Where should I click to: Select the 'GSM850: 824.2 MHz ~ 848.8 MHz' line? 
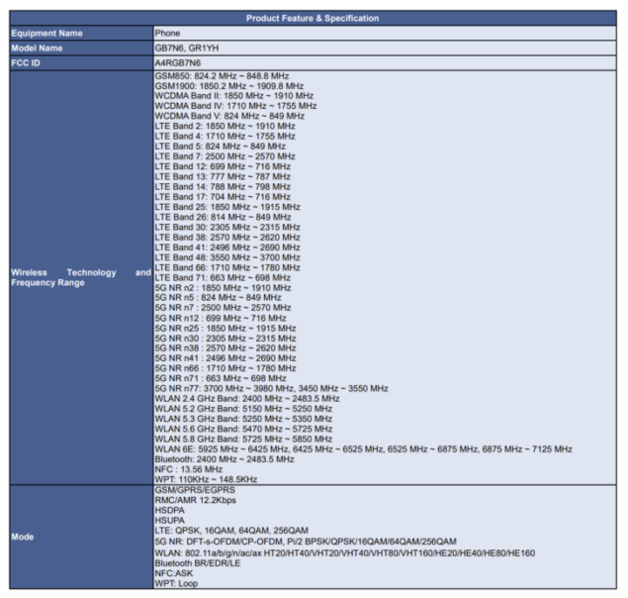click(x=222, y=76)
